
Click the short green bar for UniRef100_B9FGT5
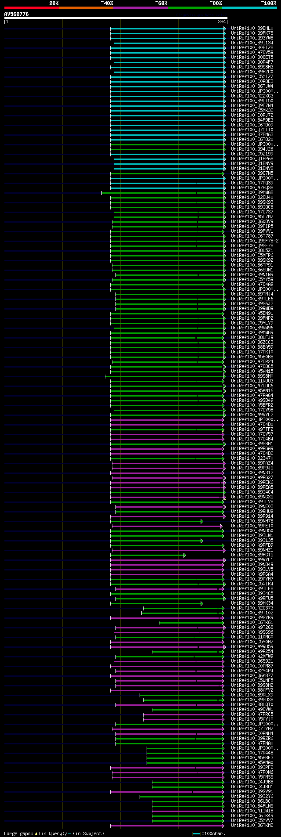[148, 555]
